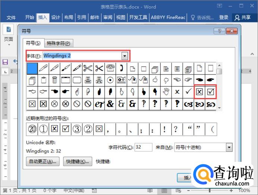
Task: Open the ABBYY FineReader ribbon tab
Action: 168,17
